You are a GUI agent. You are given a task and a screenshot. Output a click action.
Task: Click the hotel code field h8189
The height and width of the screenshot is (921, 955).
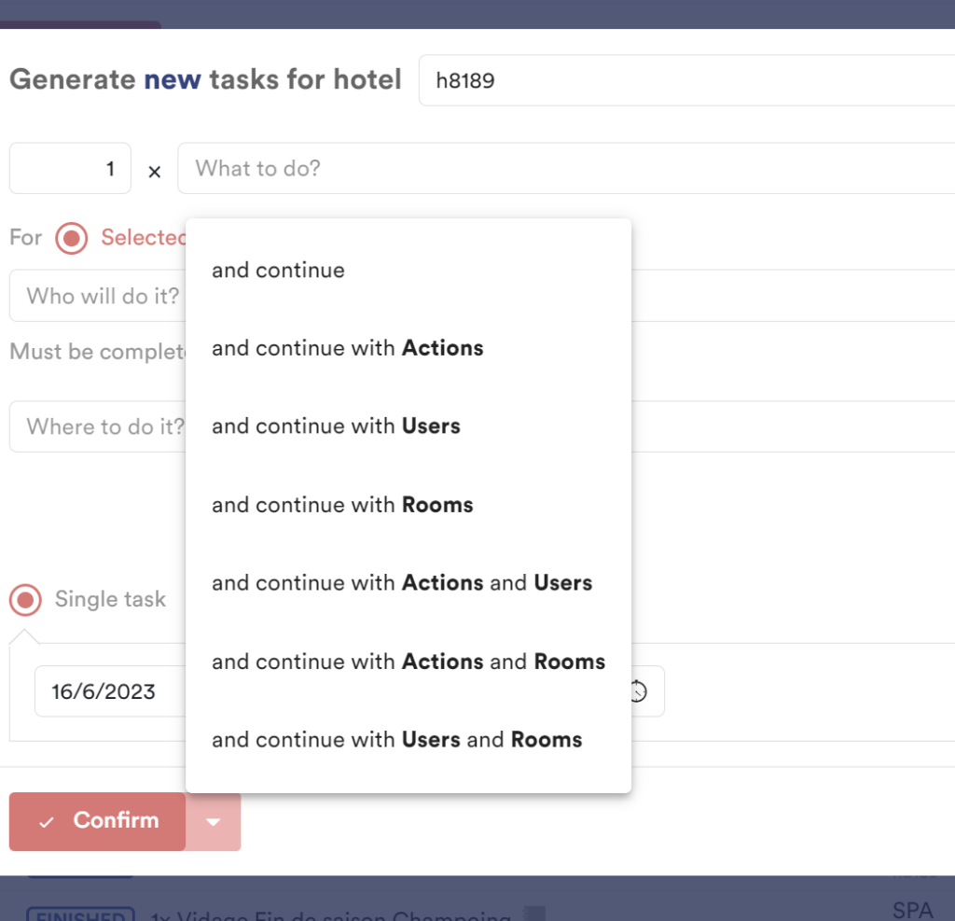pos(685,80)
